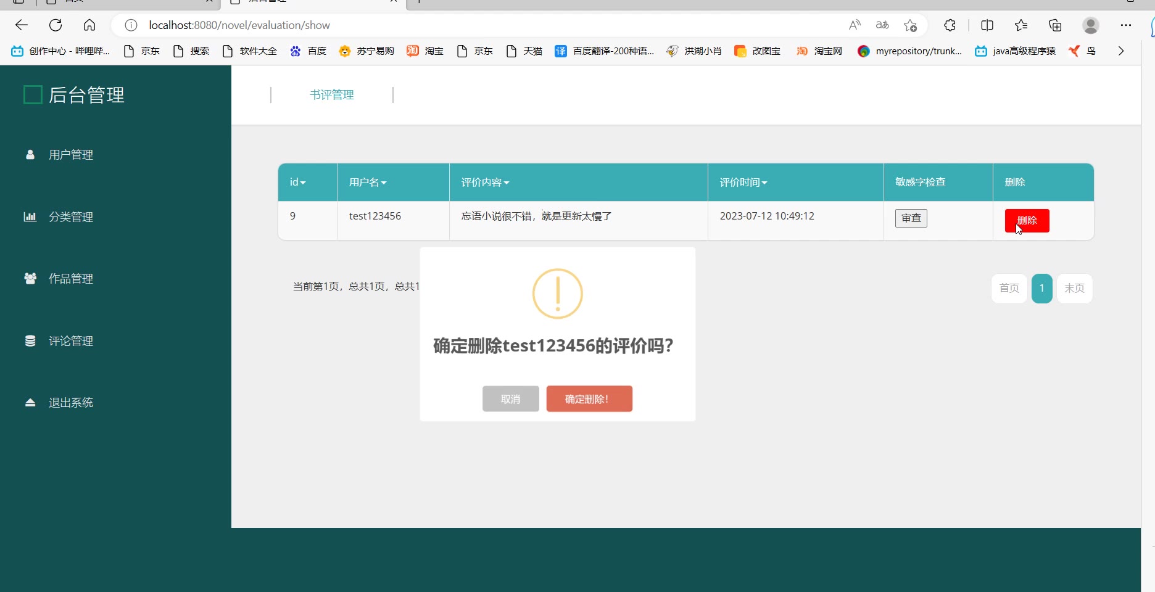The width and height of the screenshot is (1155, 592).
Task: Open the browser extensions puzzle icon
Action: coord(950,25)
